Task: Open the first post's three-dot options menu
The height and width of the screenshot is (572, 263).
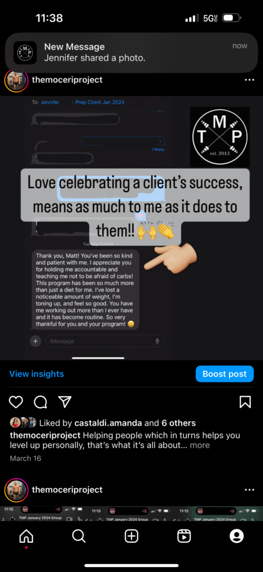Action: click(x=250, y=80)
